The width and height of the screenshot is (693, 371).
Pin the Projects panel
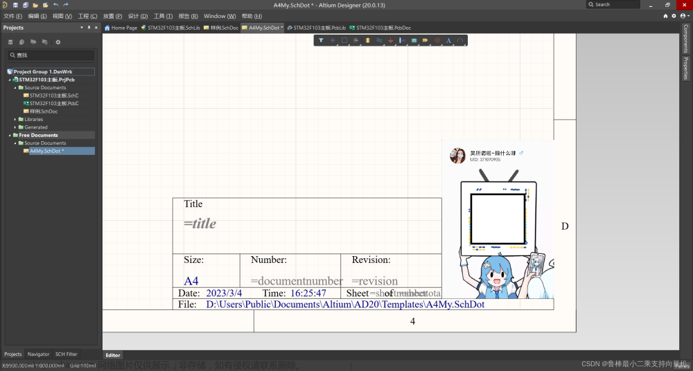[x=89, y=28]
